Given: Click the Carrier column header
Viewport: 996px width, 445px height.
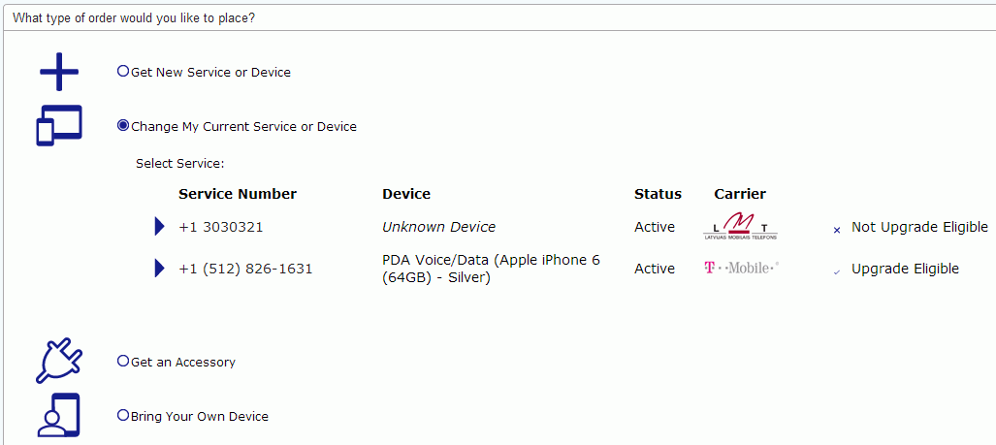Looking at the screenshot, I should [740, 194].
